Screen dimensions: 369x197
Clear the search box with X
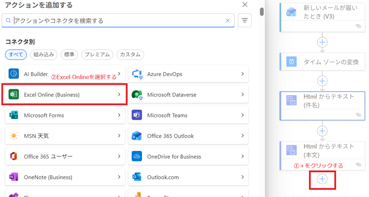point(227,20)
